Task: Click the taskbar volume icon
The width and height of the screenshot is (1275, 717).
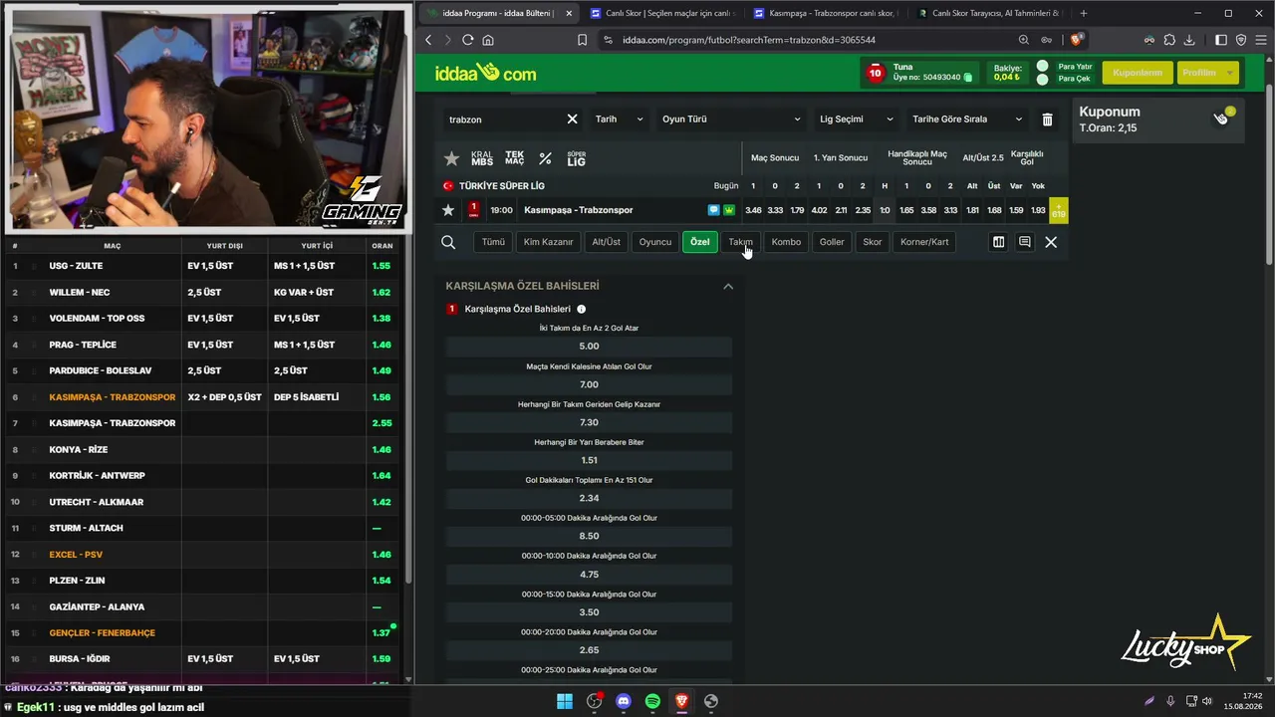Action: [1207, 701]
